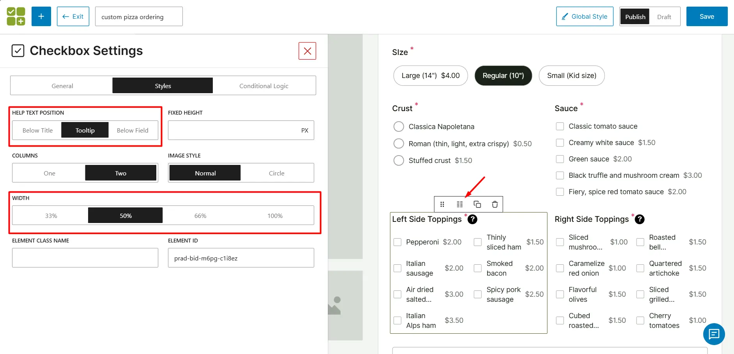Click the green checkbox plugin logo
The image size is (734, 354).
tap(16, 16)
